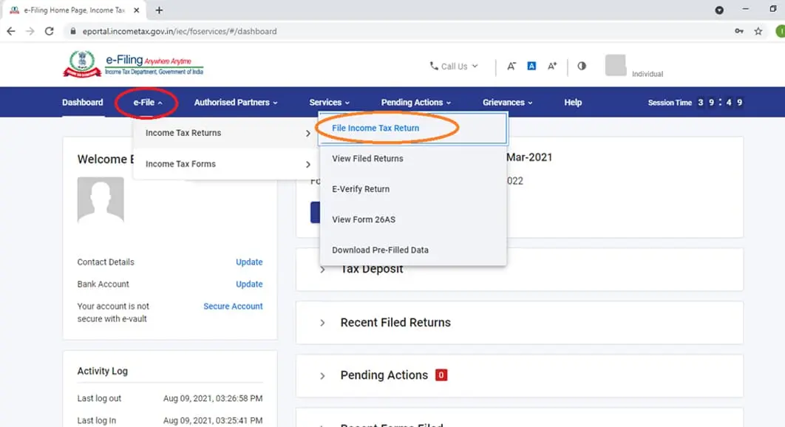Click Update next to Contact Details
Viewport: 785px width, 427px height.
[249, 262]
